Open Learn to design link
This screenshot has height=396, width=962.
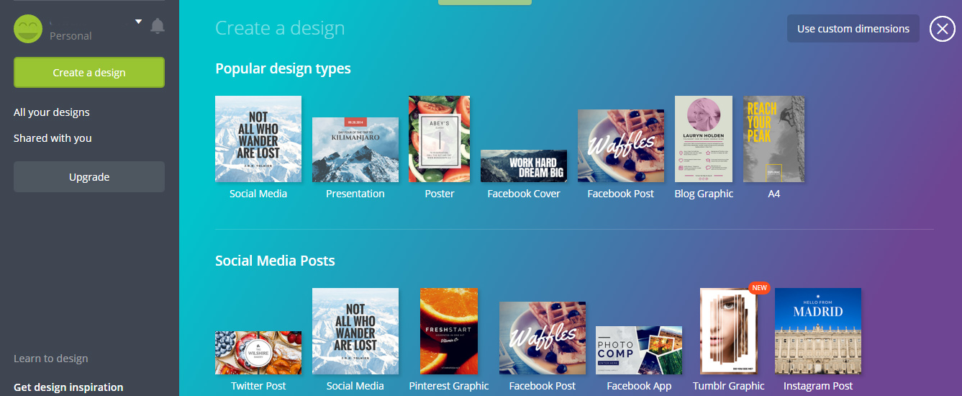click(51, 359)
